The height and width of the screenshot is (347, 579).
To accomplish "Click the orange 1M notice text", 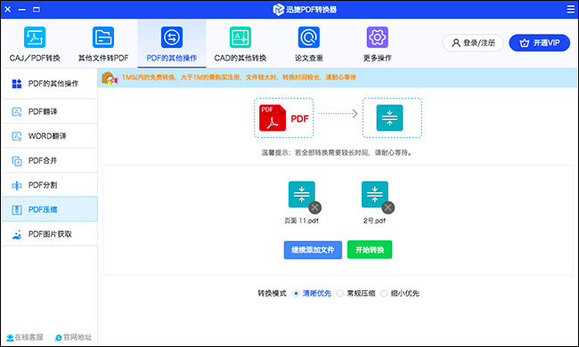I will pyautogui.click(x=240, y=77).
